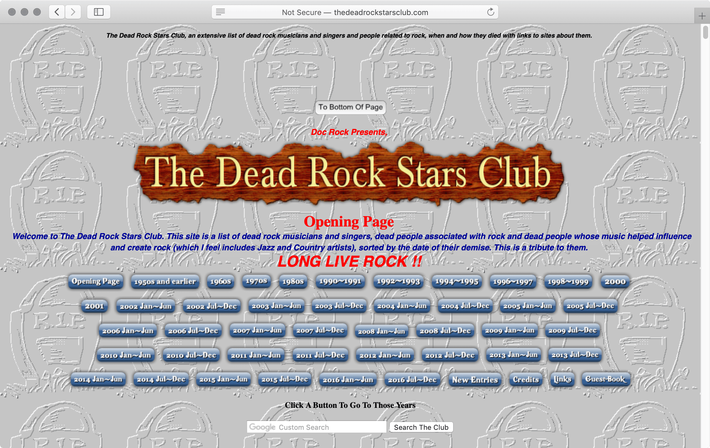The width and height of the screenshot is (710, 448).
Task: Navigate to New Entries section
Action: [474, 379]
